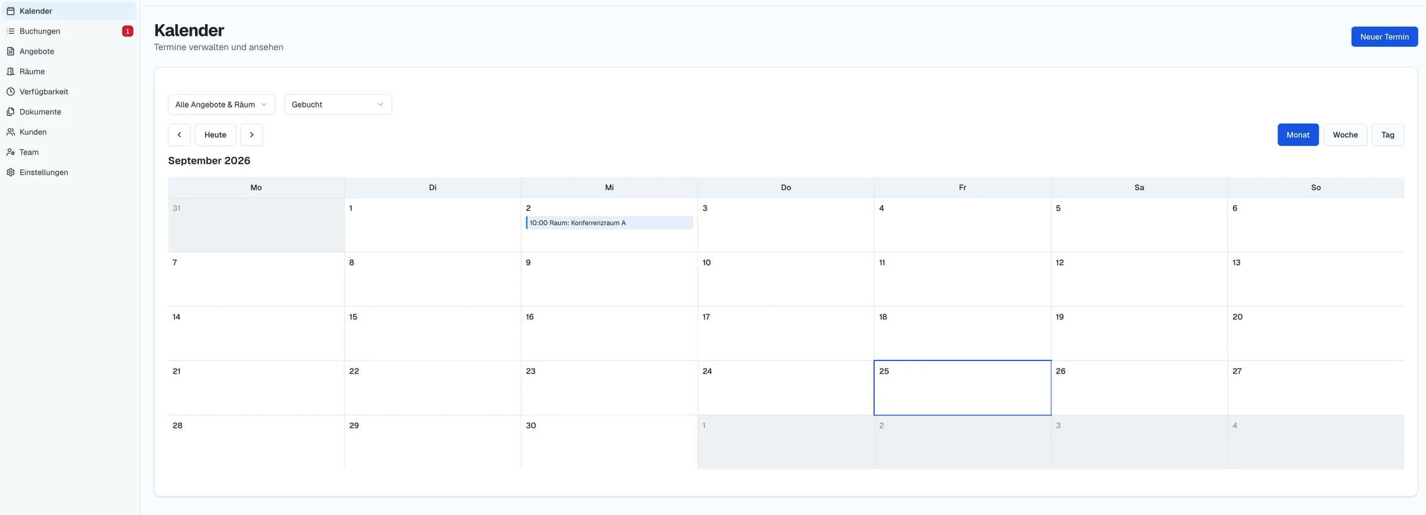This screenshot has width=1426, height=515.
Task: Open Verfügbarkeit in the sidebar
Action: pyautogui.click(x=69, y=91)
